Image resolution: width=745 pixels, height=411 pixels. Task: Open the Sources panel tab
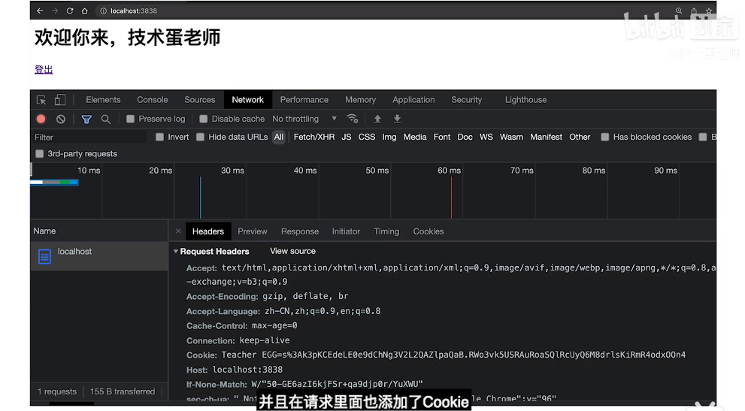pyautogui.click(x=199, y=100)
